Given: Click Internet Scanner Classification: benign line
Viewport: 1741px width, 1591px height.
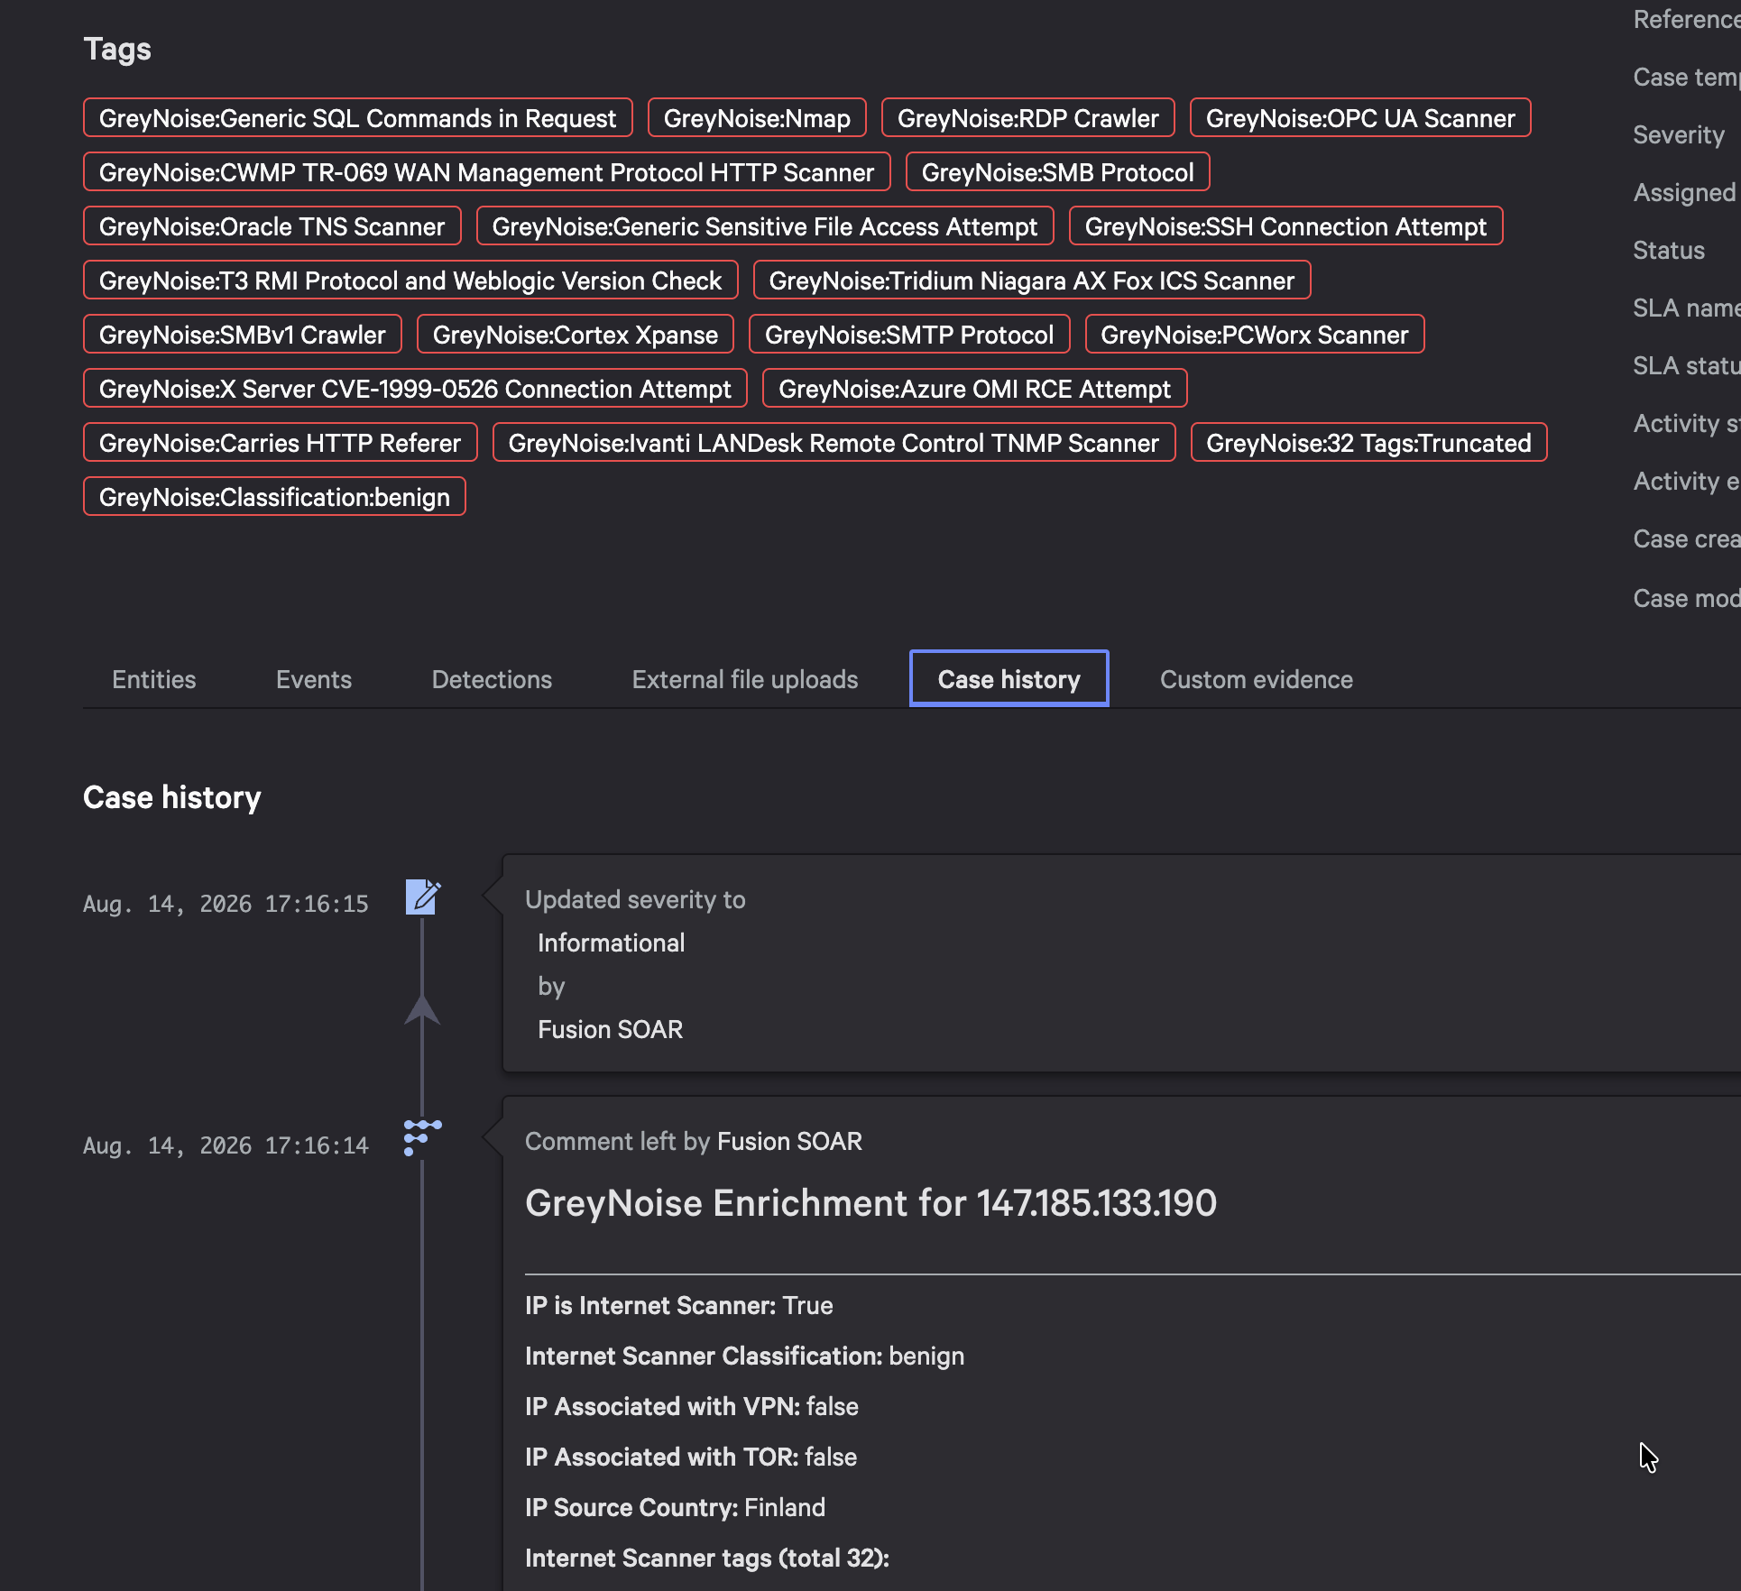Looking at the screenshot, I should click(x=745, y=1356).
